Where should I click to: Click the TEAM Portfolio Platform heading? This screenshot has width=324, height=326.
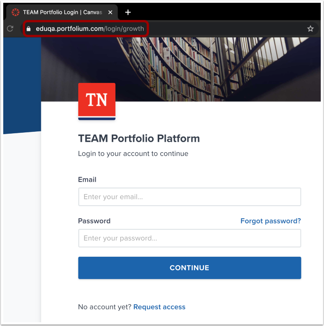tap(139, 138)
